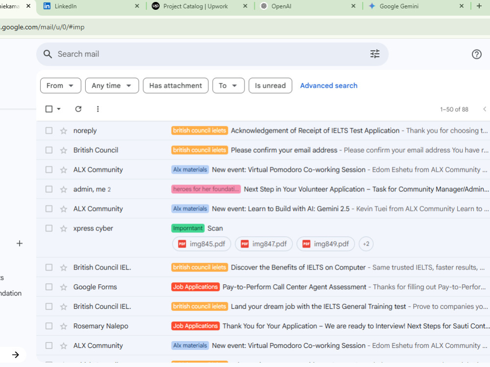
Task: Click the search magnifier icon
Action: click(48, 54)
